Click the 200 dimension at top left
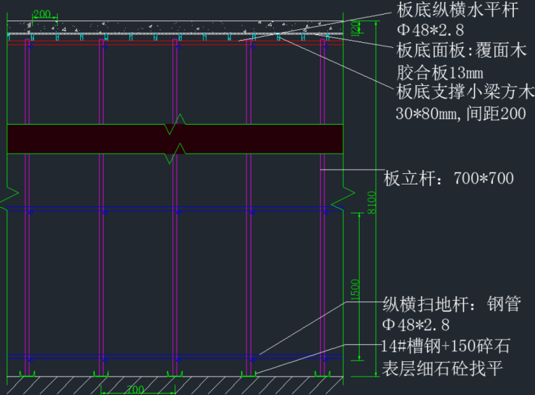This screenshot has width=535, height=395. (43, 13)
